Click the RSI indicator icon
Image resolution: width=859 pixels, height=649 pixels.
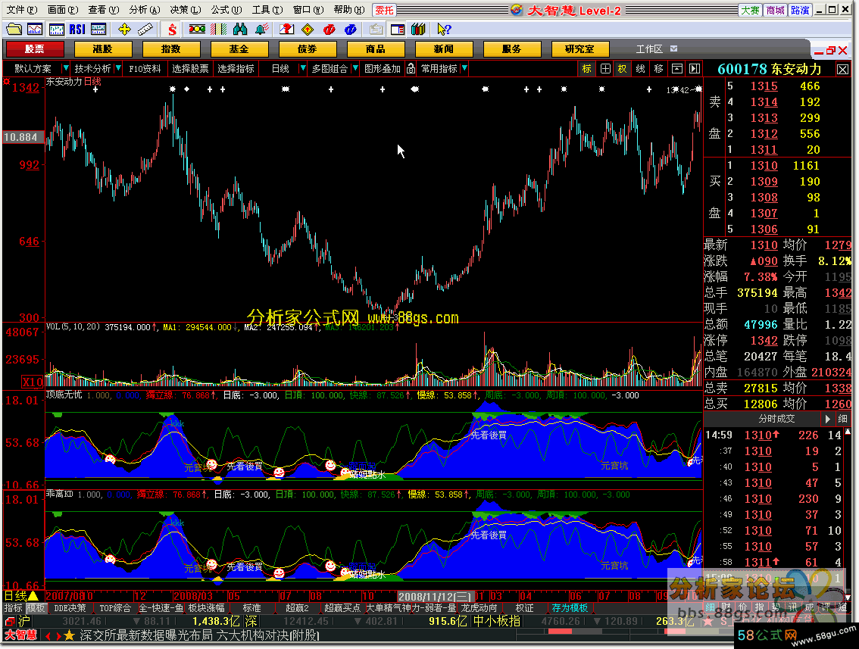pyautogui.click(x=77, y=29)
